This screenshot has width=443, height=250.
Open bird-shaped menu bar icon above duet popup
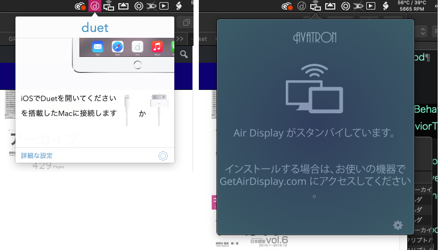tap(179, 6)
